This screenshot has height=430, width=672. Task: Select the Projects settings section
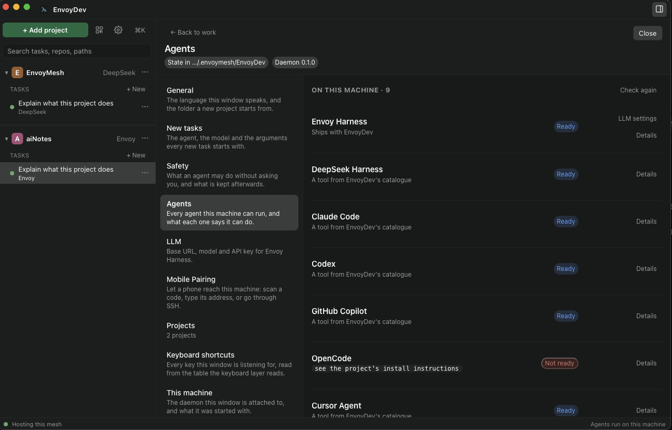coord(229,330)
